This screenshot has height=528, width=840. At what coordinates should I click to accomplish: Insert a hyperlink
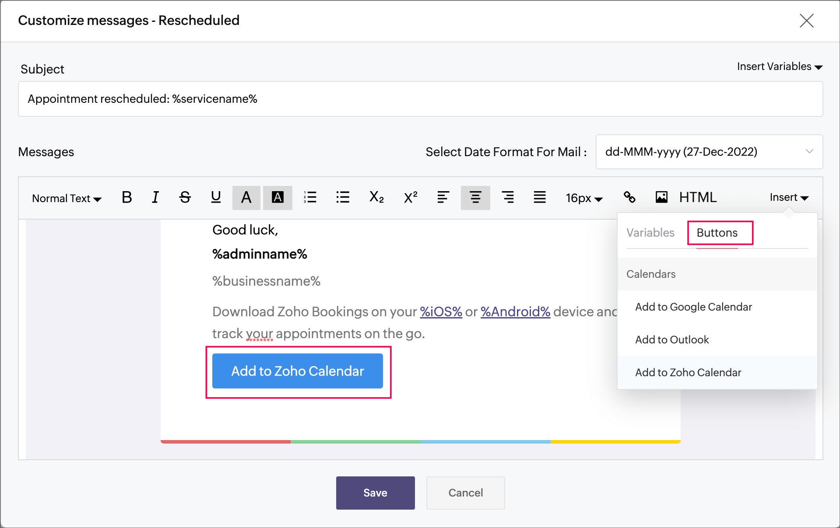(x=629, y=198)
